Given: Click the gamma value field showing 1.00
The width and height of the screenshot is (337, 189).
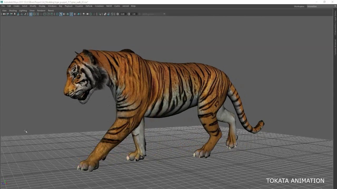Looking at the screenshot, I should [134, 14].
